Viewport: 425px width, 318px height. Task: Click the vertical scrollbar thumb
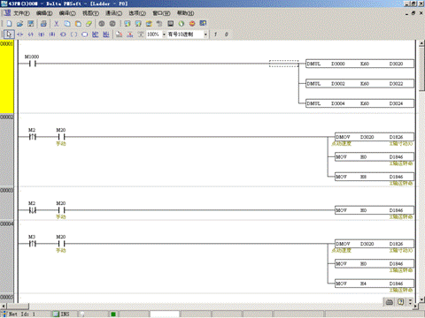tap(421, 68)
